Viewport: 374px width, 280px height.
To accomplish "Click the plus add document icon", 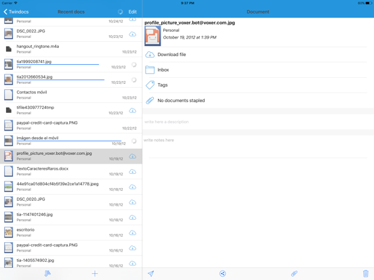I will click(x=95, y=273).
